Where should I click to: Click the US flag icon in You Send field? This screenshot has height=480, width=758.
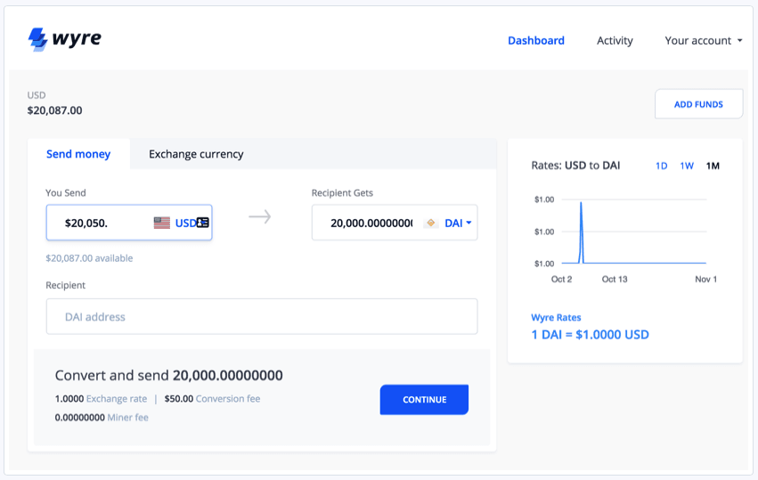162,223
